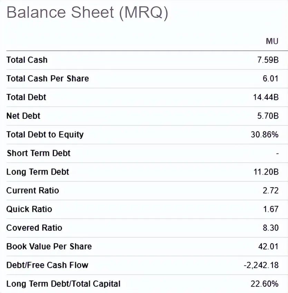Viewport: 288px width, 293px height.
Task: Open the Long Term Debt/Total Capital label
Action: pos(63,284)
